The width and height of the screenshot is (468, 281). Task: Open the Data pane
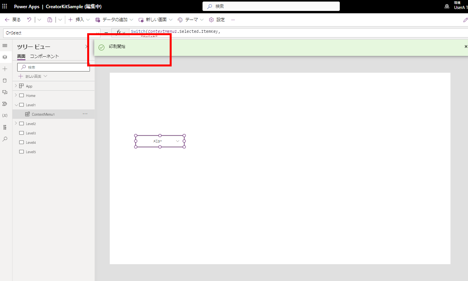pyautogui.click(x=5, y=81)
